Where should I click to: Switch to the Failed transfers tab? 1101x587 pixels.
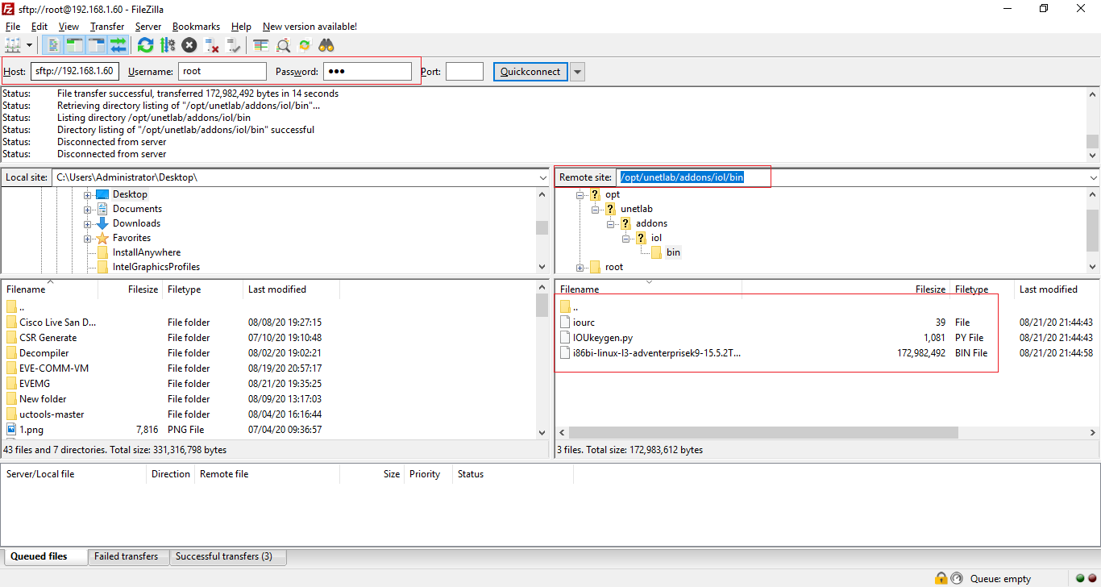click(x=127, y=556)
